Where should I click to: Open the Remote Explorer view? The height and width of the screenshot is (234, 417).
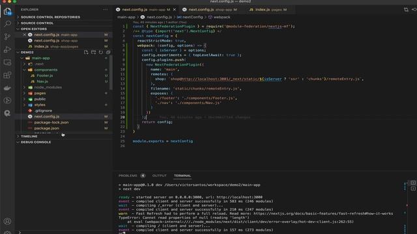pos(7,62)
